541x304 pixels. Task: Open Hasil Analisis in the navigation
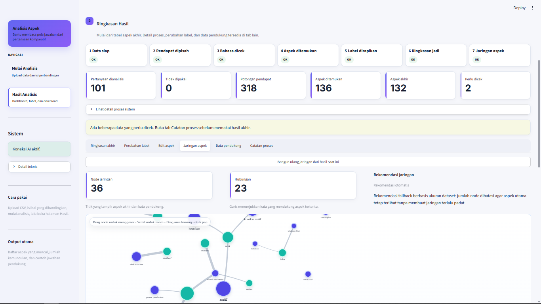[x=39, y=97]
